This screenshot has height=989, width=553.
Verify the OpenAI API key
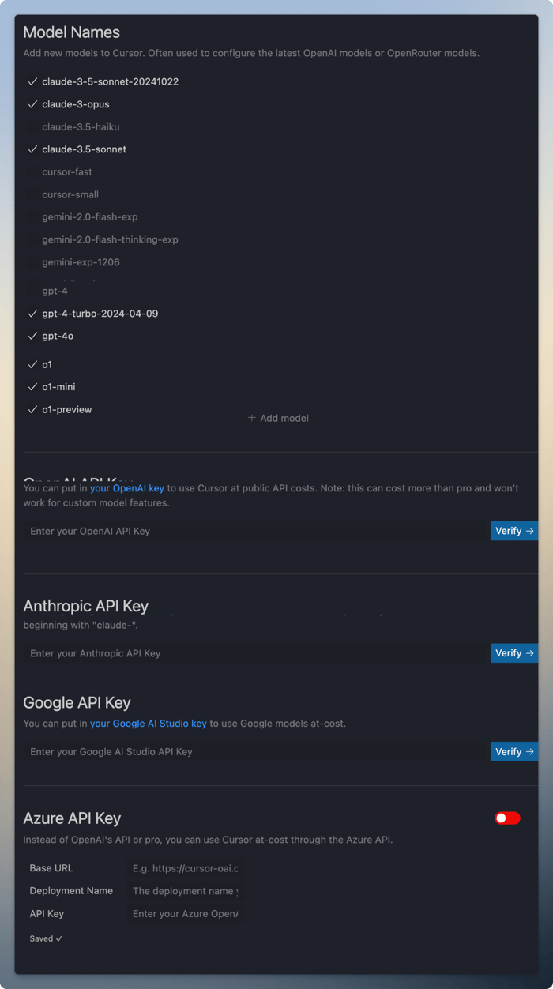pyautogui.click(x=514, y=531)
